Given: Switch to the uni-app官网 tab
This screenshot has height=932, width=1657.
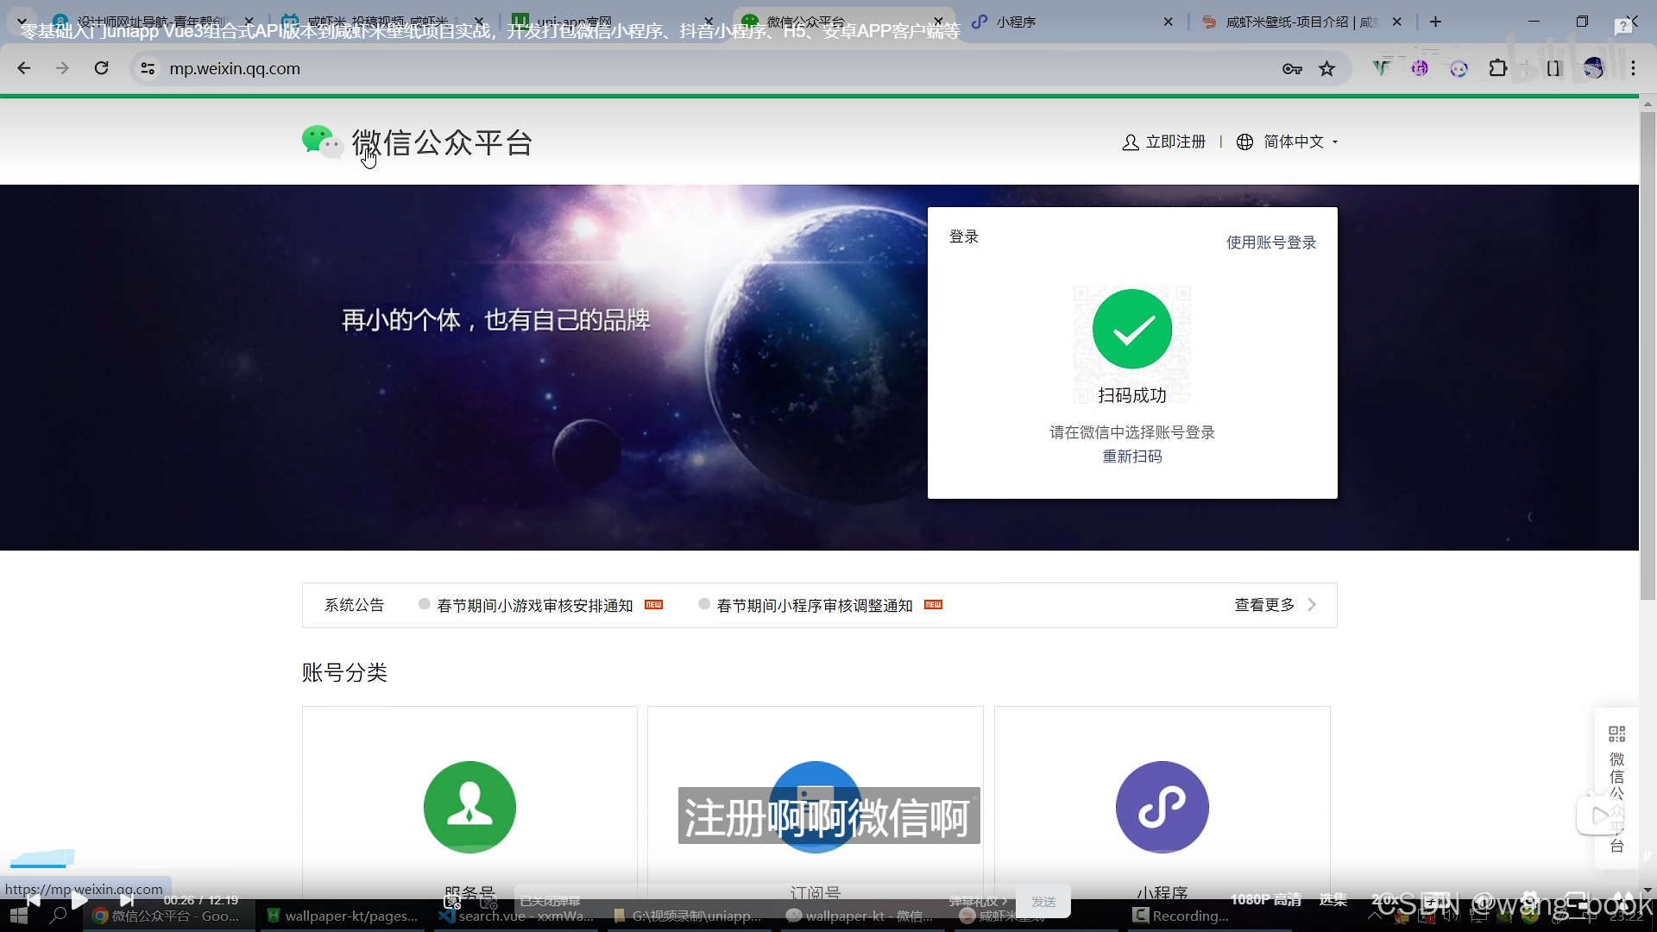Looking at the screenshot, I should (x=614, y=22).
